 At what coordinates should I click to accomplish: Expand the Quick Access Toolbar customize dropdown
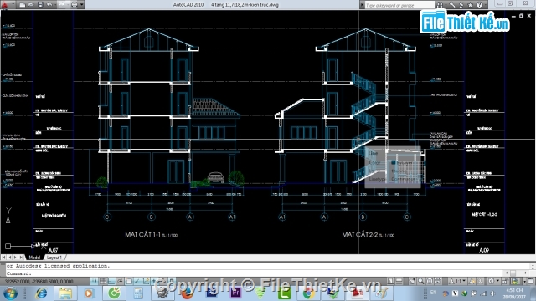coord(82,5)
